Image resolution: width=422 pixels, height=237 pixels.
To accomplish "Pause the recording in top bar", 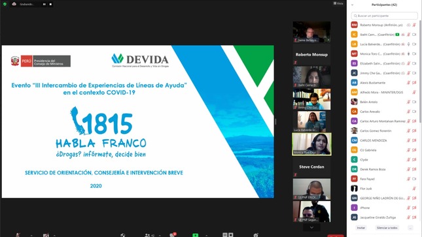I will point(44,5).
